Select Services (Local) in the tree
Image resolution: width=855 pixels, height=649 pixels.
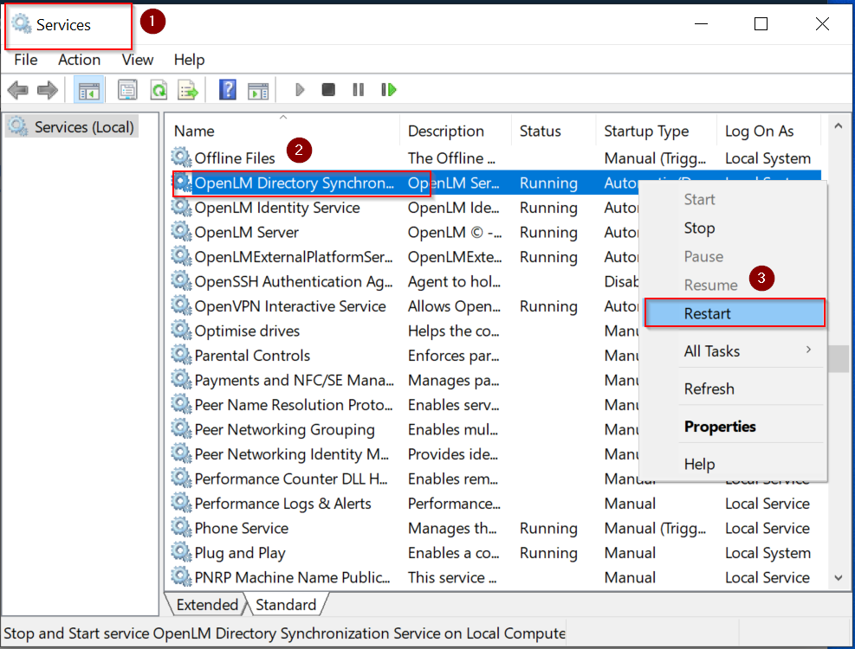tap(83, 127)
